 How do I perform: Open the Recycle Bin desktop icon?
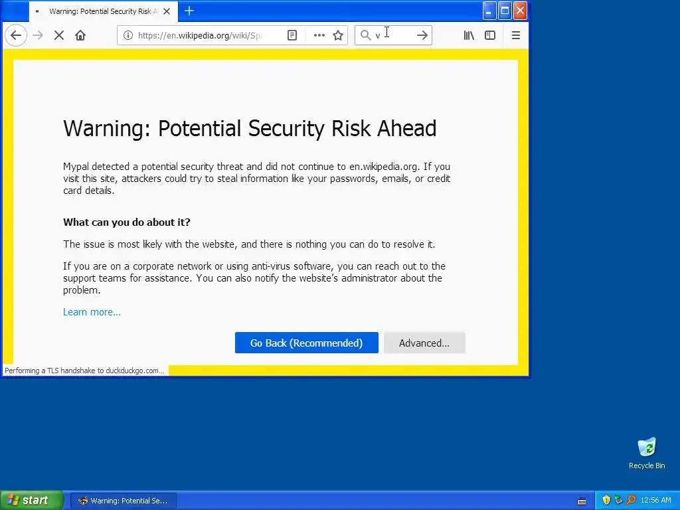(x=647, y=453)
